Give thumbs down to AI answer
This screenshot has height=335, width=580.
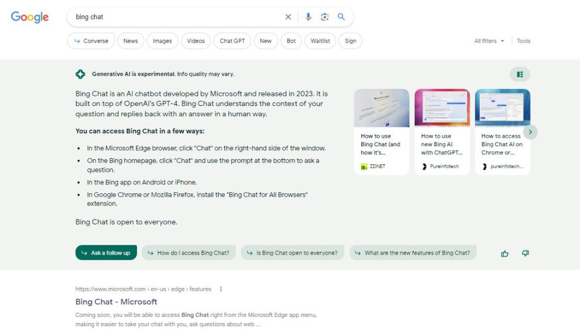click(x=525, y=253)
